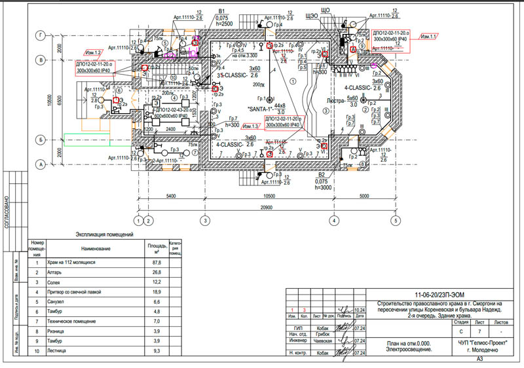Select the revision tag 'Изм.1.2'
The image size is (524, 368).
(93, 53)
